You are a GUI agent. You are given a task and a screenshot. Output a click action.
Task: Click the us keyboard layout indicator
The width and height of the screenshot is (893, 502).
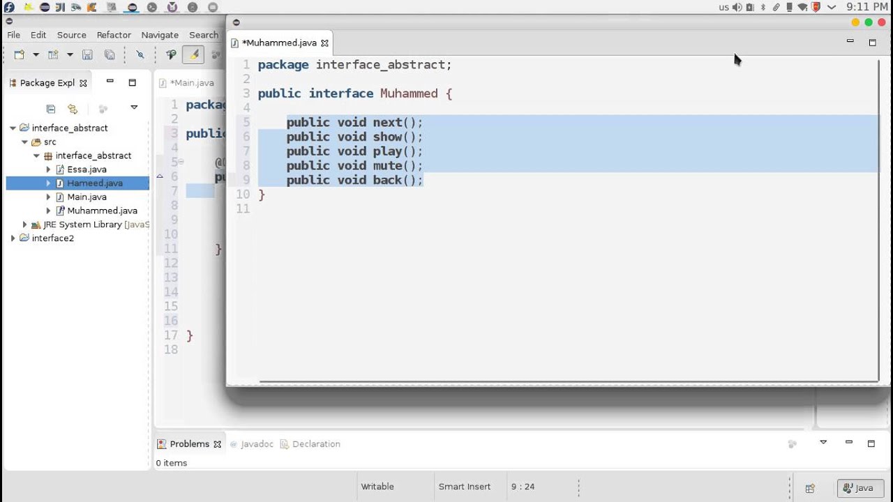click(723, 7)
